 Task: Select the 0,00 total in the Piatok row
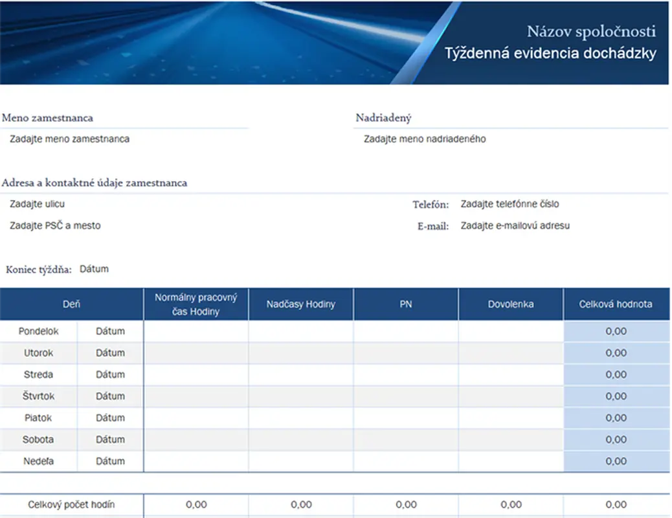(616, 418)
